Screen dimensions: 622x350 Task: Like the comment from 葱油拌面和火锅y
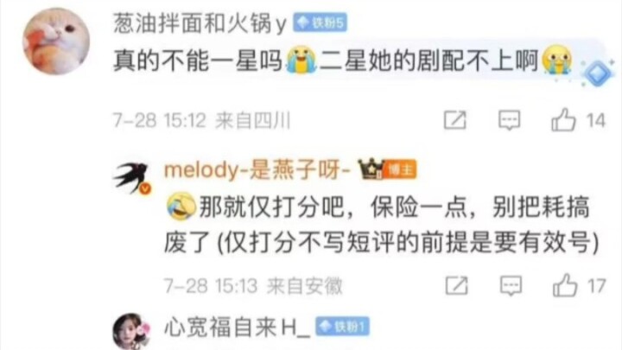[563, 120]
